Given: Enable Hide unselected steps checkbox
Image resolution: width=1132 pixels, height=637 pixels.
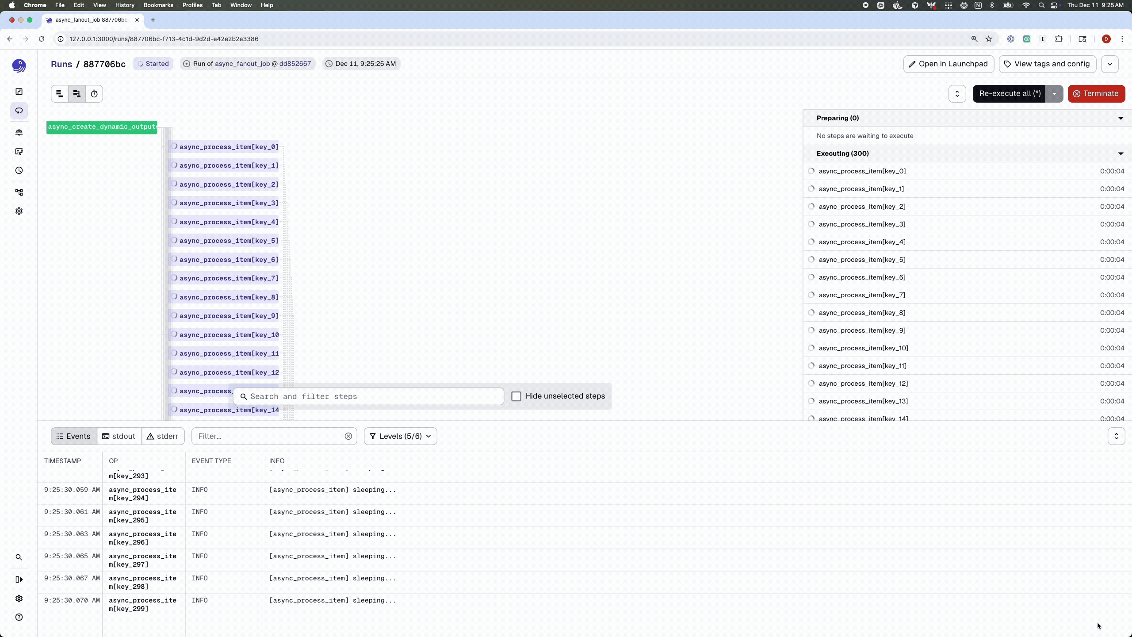Looking at the screenshot, I should [x=516, y=396].
